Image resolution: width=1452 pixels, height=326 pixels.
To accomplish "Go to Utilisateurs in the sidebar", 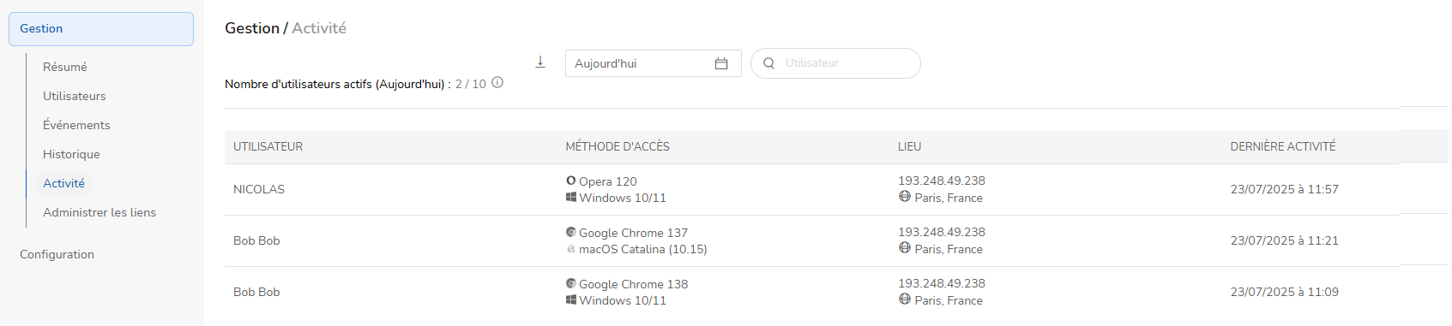I will (75, 96).
